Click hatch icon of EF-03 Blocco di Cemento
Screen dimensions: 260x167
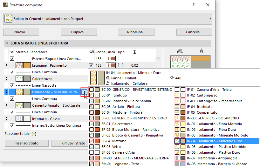(92, 135)
